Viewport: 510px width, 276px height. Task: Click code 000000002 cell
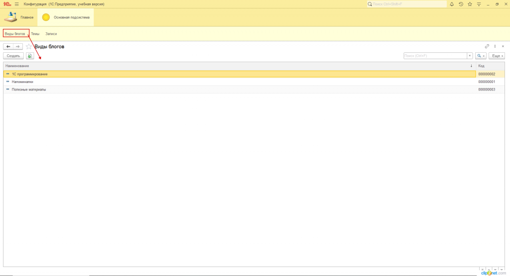(490, 74)
